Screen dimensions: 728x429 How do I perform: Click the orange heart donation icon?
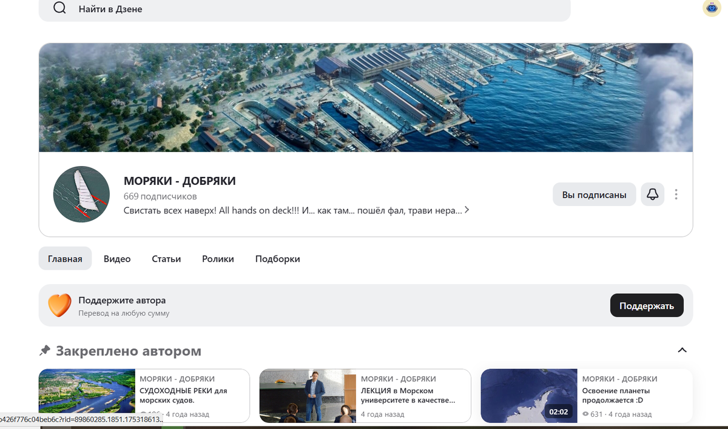point(59,305)
